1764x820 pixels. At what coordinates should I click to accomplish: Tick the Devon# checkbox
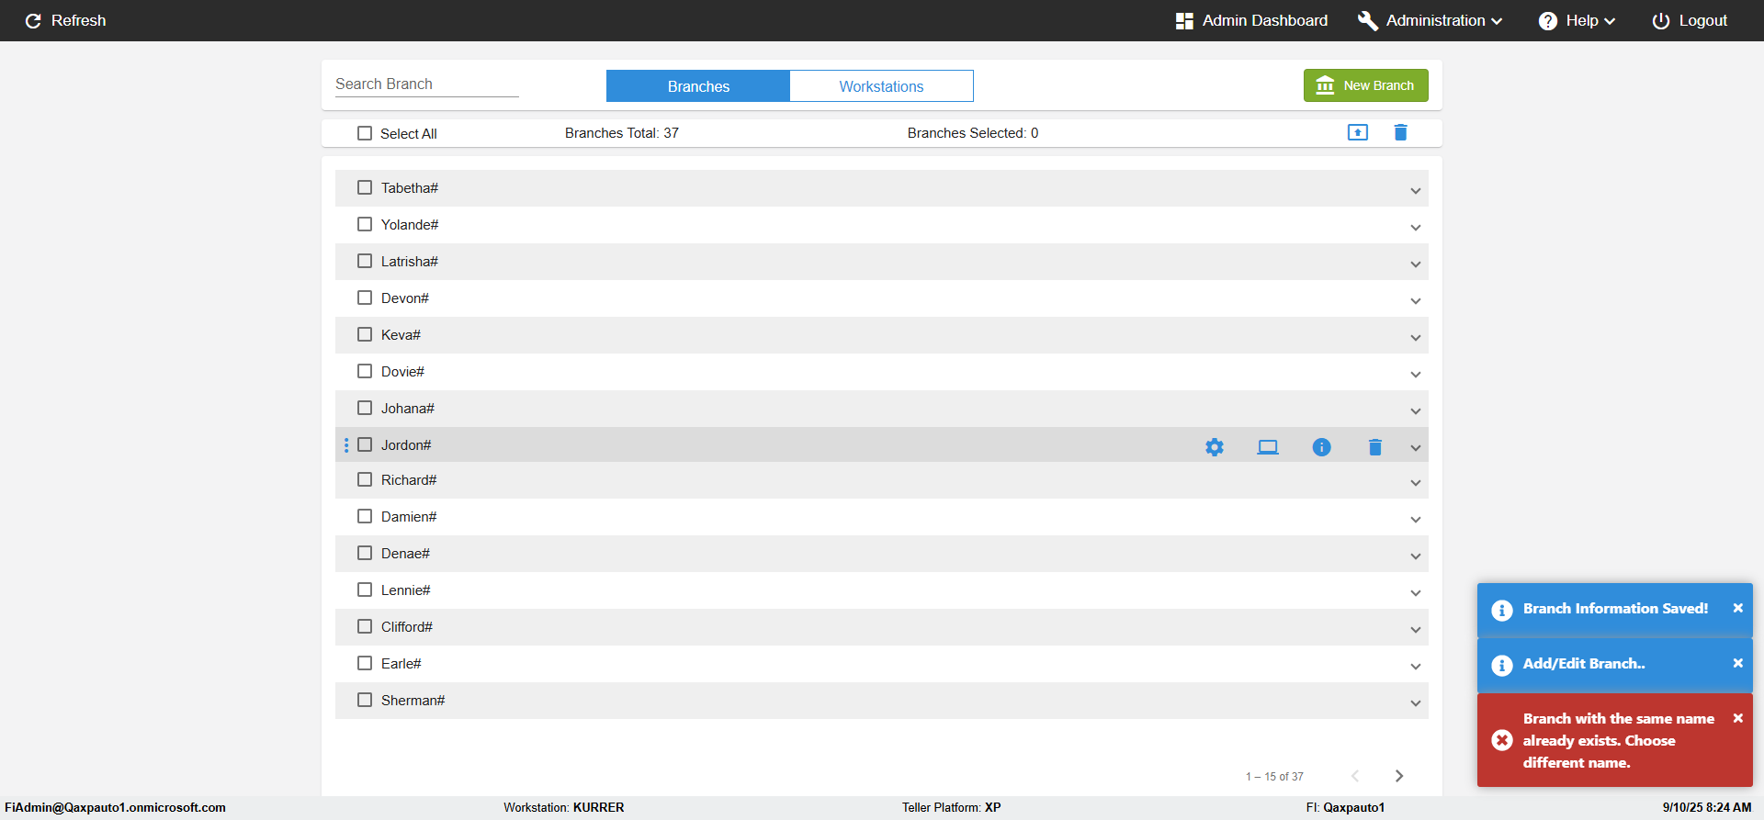point(365,298)
